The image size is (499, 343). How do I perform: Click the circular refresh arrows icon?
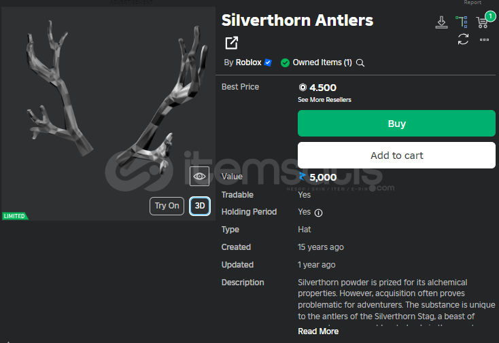point(463,39)
